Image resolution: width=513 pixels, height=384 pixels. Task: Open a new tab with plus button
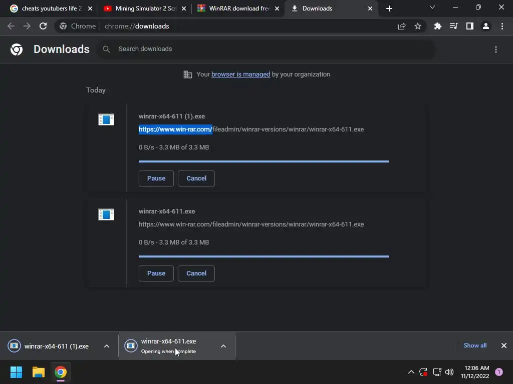(x=389, y=8)
